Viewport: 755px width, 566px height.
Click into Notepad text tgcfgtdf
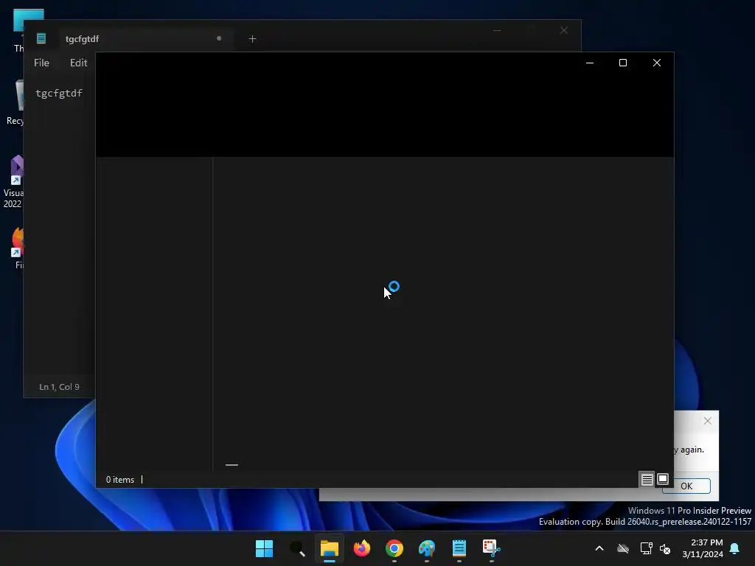[59, 93]
